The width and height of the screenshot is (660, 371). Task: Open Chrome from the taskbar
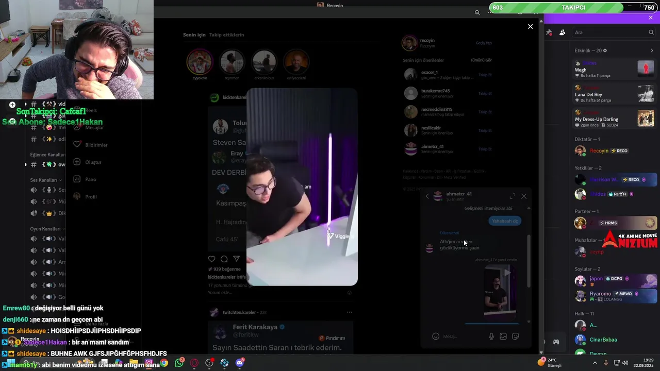point(164,363)
